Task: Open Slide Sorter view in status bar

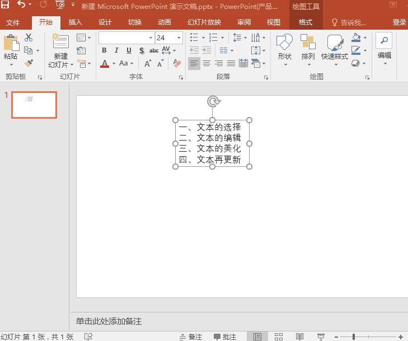Action: (x=279, y=337)
